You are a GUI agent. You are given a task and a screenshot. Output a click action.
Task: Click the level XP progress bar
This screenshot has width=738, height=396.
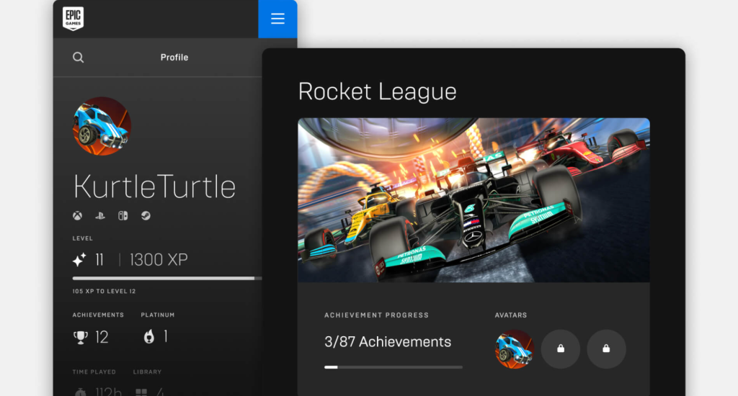coord(167,279)
